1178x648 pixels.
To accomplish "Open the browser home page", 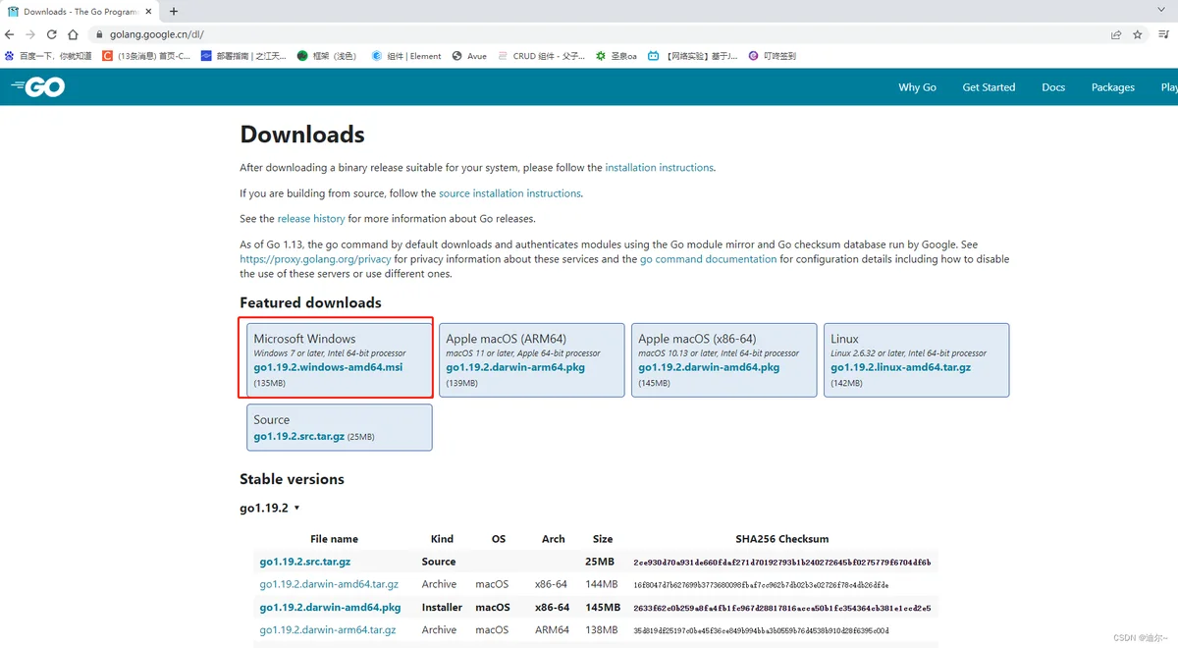I will (73, 34).
